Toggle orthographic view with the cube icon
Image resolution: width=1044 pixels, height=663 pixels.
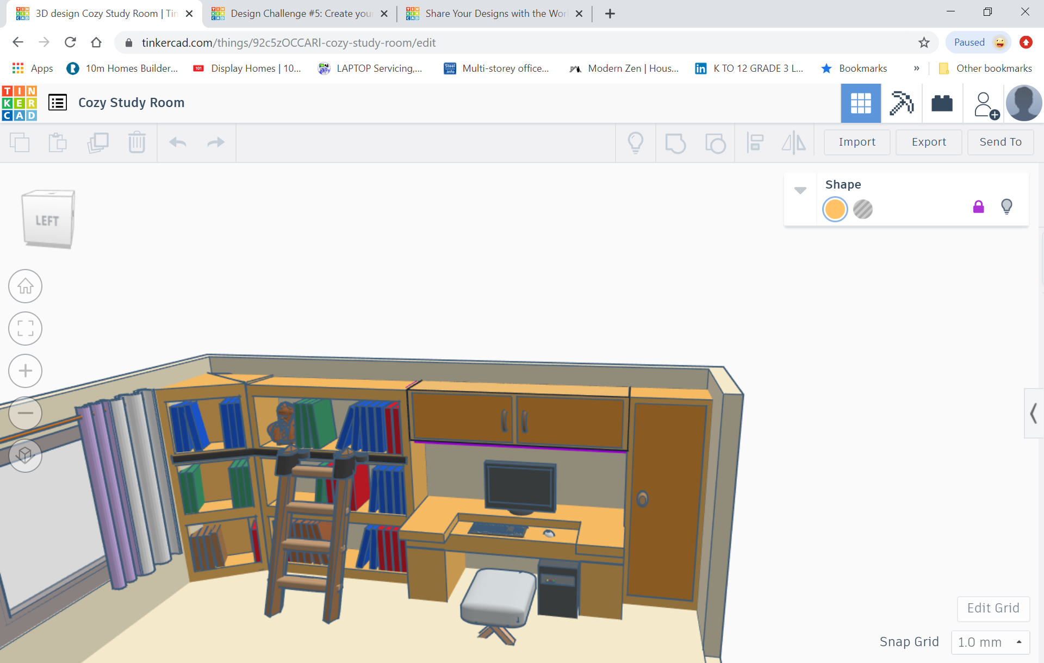(25, 456)
